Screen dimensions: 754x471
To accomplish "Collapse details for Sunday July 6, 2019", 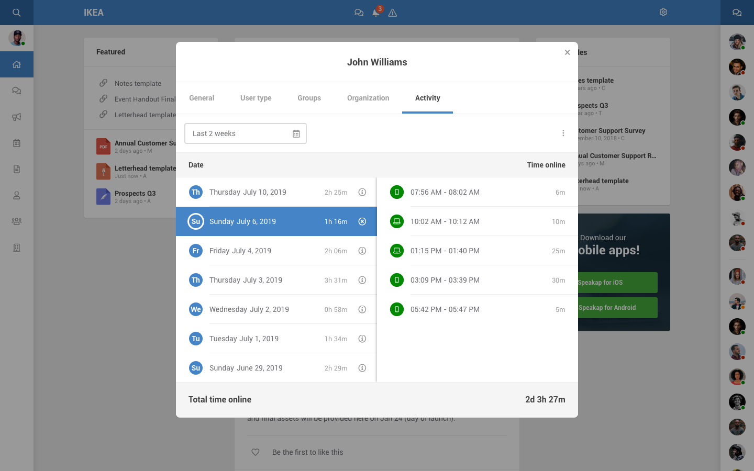I will point(362,221).
